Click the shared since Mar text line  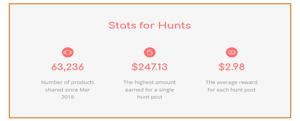68,90
